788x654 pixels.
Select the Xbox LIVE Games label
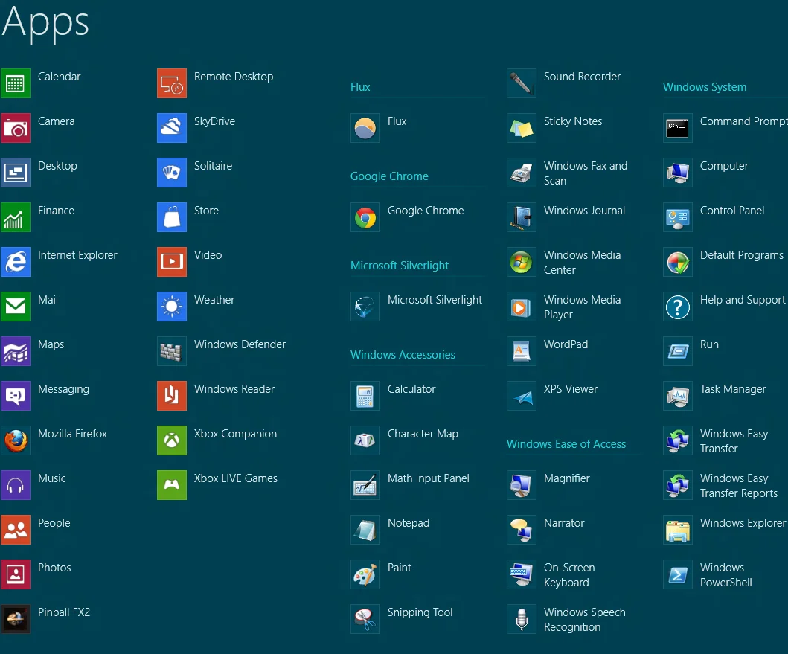236,478
